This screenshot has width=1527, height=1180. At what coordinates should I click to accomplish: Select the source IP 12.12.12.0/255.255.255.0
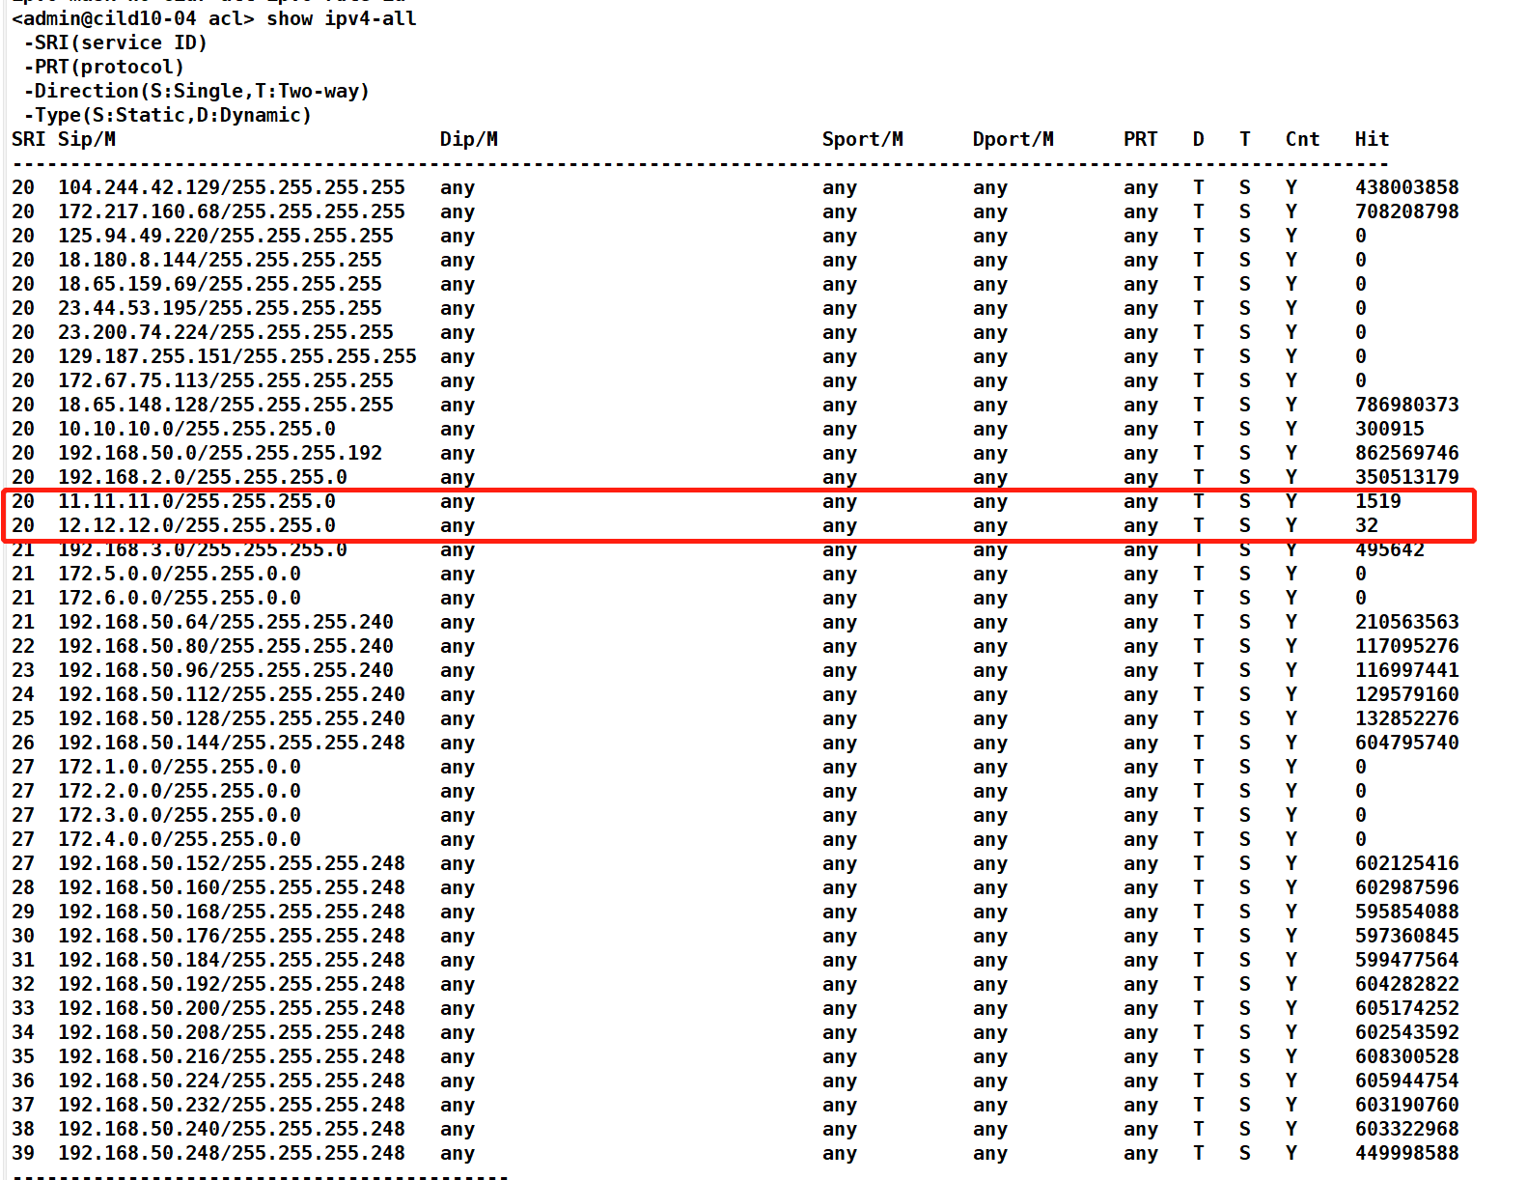pyautogui.click(x=197, y=525)
